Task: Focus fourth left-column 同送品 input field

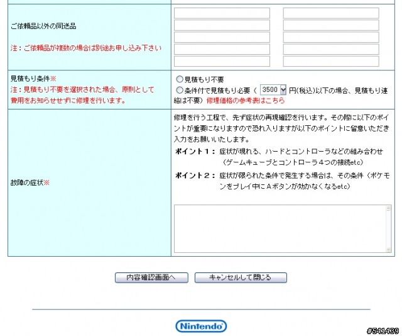Action: tap(222, 49)
